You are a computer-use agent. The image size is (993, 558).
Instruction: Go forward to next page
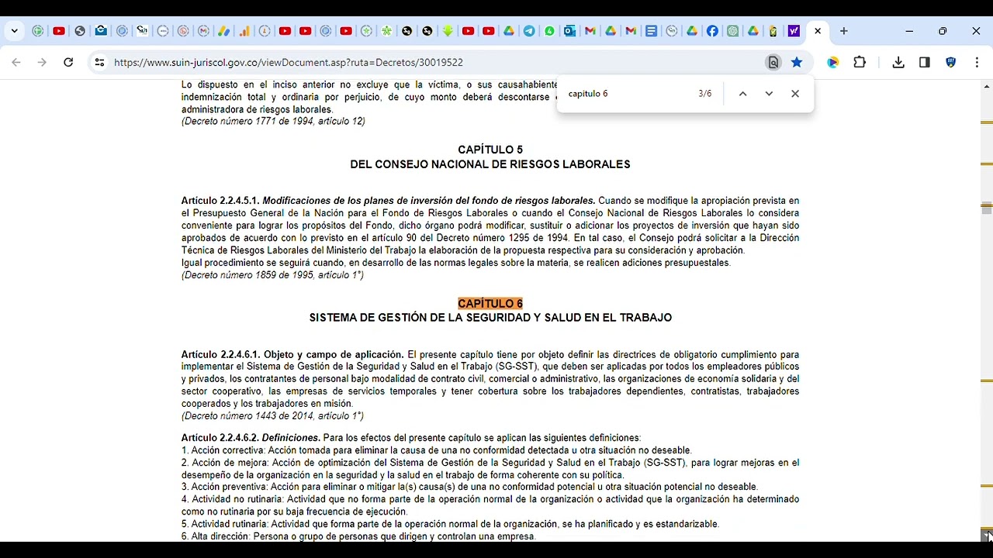pyautogui.click(x=42, y=62)
